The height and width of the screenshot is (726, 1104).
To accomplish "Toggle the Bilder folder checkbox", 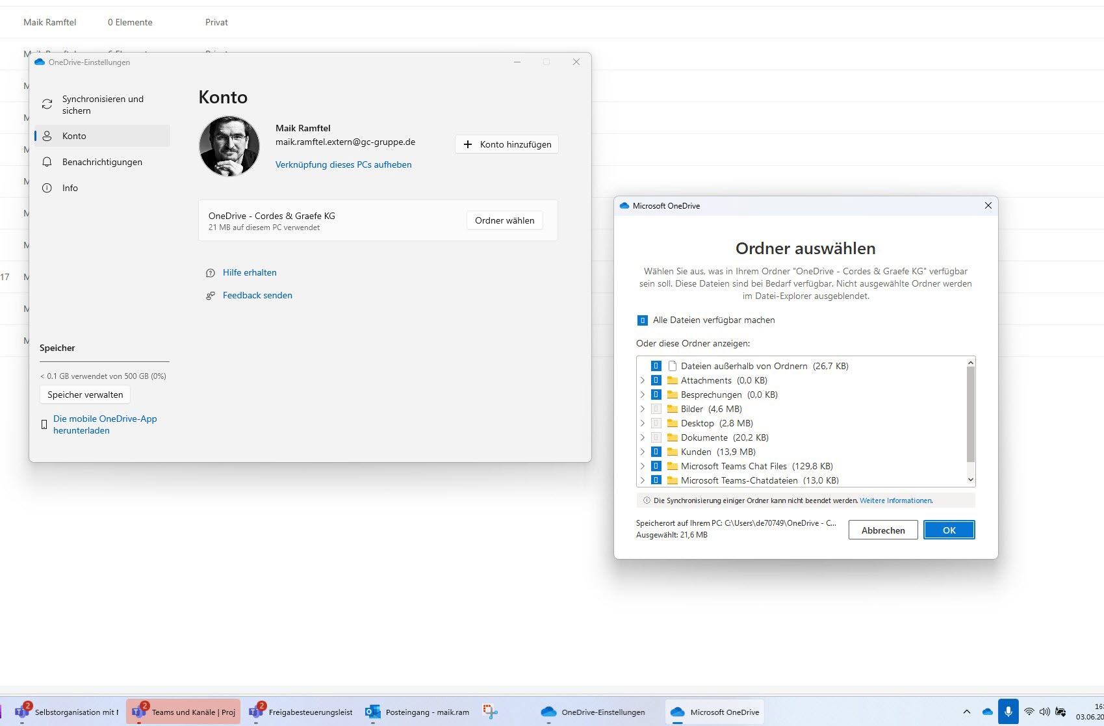I will pos(656,409).
